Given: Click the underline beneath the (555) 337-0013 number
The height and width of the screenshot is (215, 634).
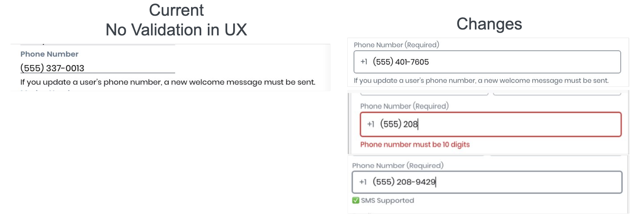Looking at the screenshot, I should click(132, 73).
